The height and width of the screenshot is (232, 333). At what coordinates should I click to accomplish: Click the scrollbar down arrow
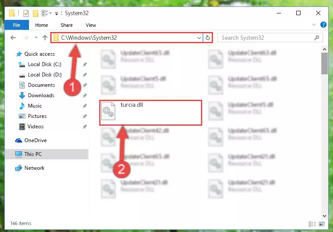pos(324,216)
